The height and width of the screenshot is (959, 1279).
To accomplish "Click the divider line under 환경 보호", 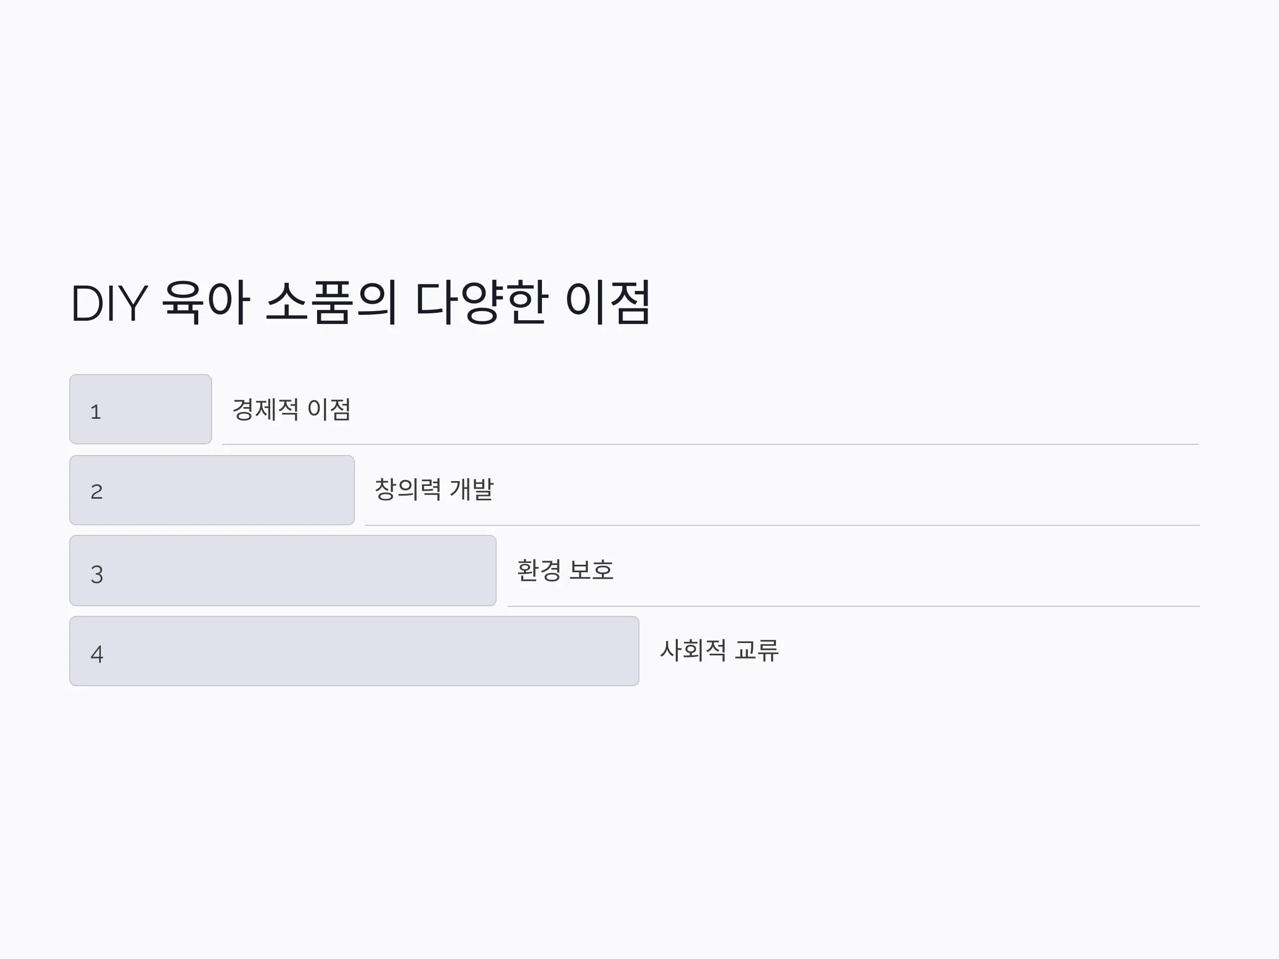I will pos(853,606).
